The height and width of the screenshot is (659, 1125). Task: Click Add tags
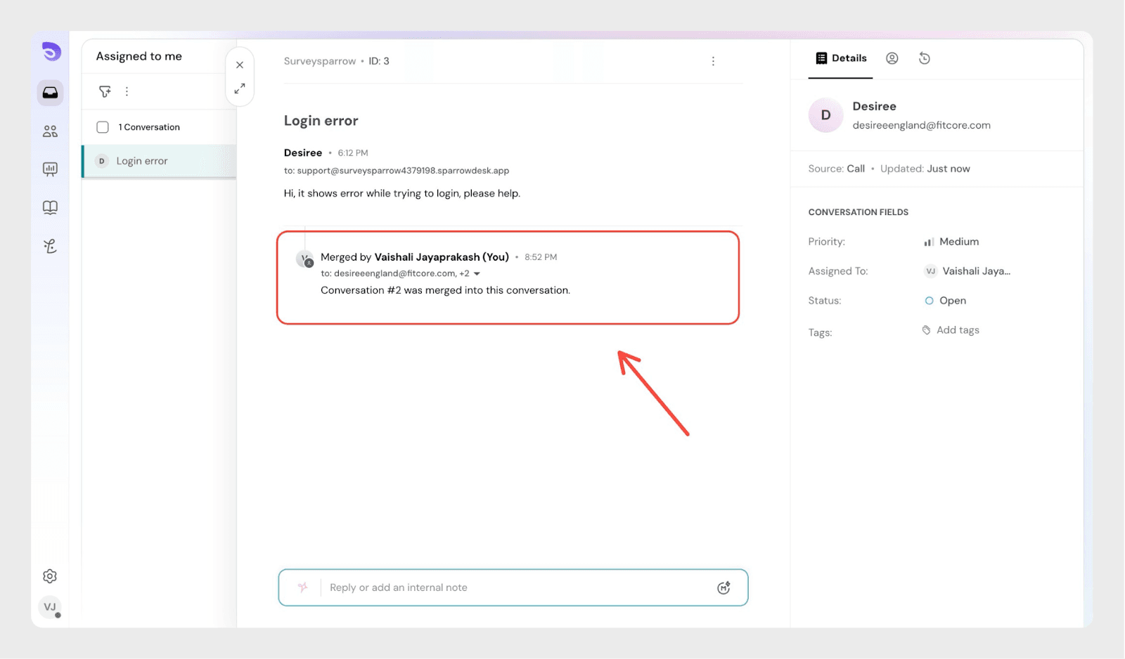957,330
